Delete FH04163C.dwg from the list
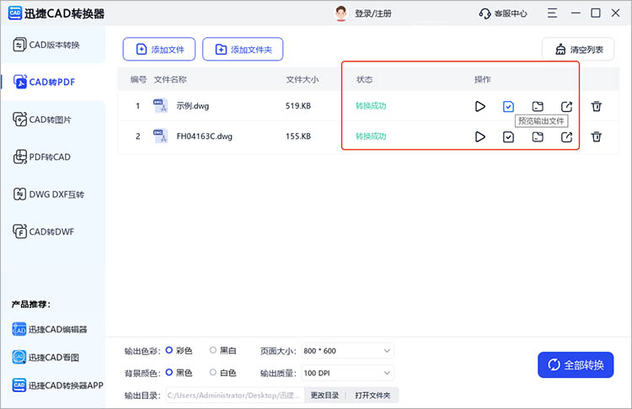Image resolution: width=632 pixels, height=409 pixels. tap(596, 137)
